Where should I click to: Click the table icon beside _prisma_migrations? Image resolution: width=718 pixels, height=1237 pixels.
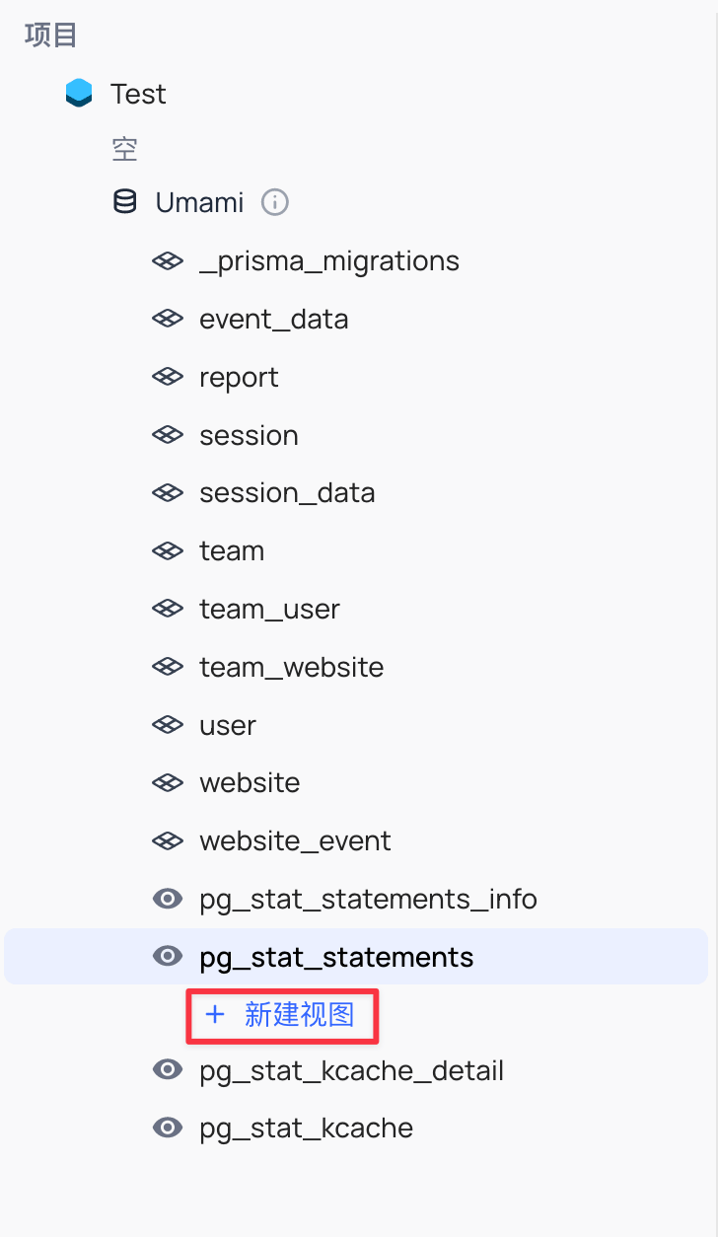(x=168, y=261)
